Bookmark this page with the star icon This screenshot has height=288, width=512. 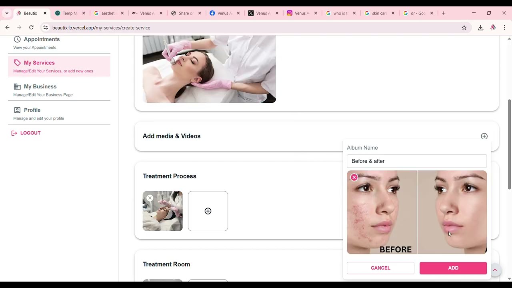(x=464, y=28)
